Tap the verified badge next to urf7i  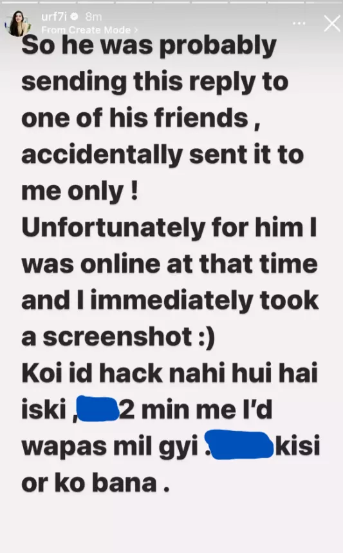coord(74,16)
